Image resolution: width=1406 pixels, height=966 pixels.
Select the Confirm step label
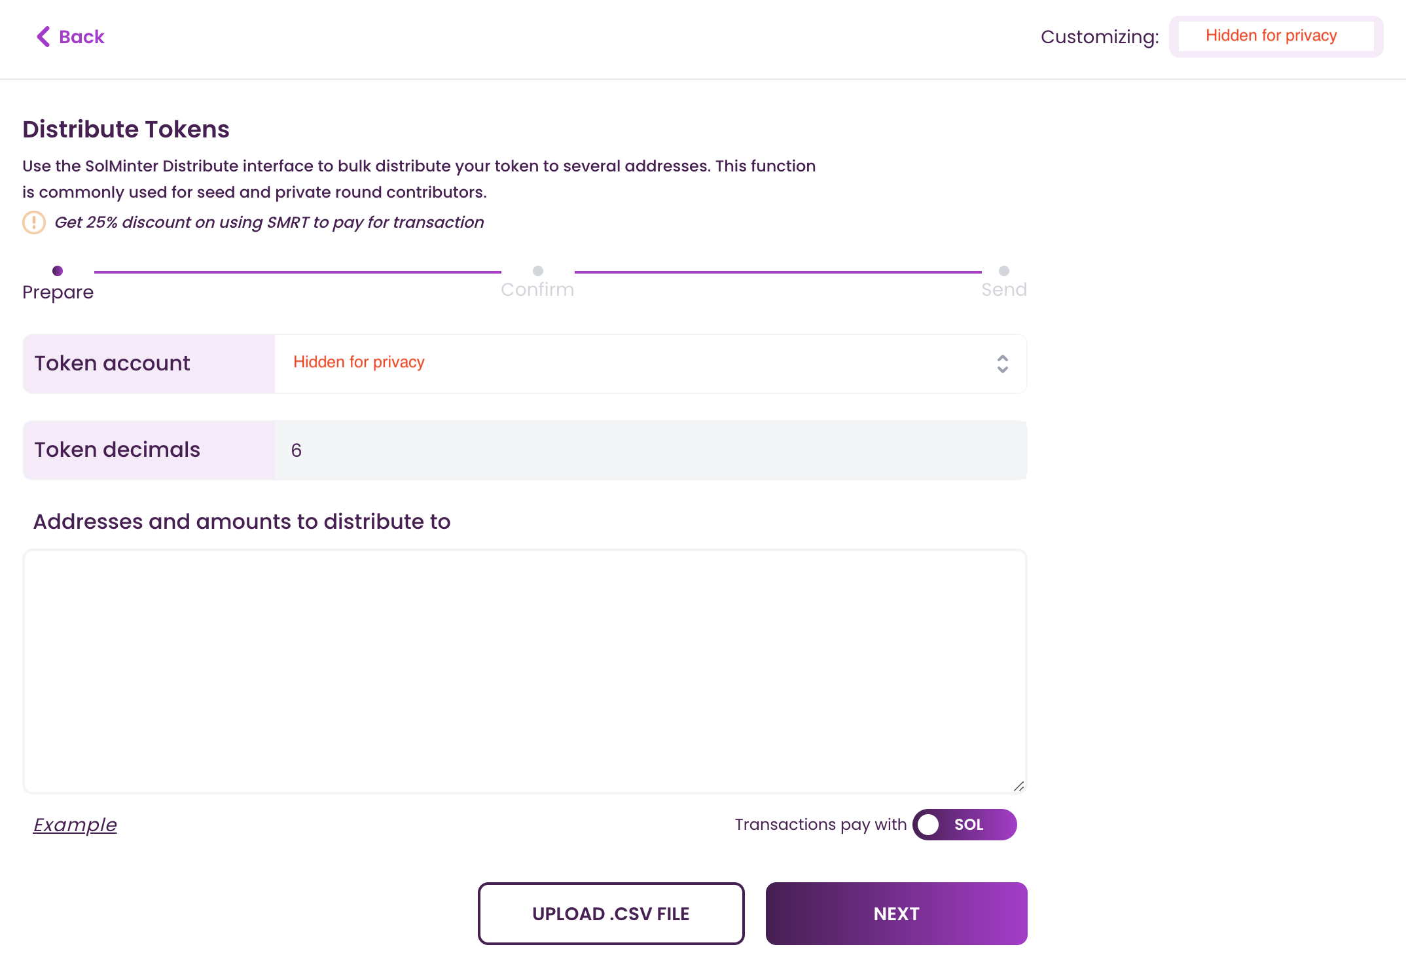click(537, 290)
